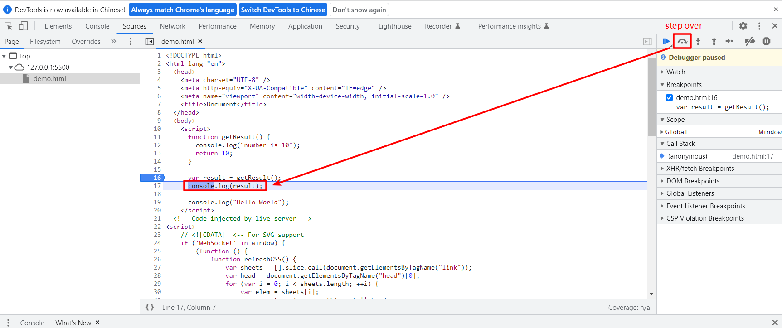782x328 pixels.
Task: Open more navigator tabs chevron
Action: point(113,41)
